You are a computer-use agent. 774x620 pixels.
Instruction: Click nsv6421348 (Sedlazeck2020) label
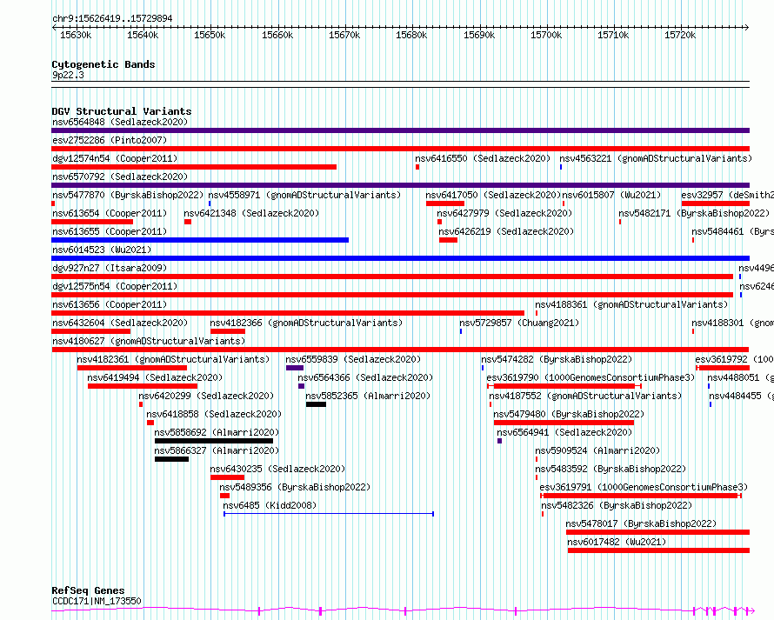pyautogui.click(x=251, y=213)
